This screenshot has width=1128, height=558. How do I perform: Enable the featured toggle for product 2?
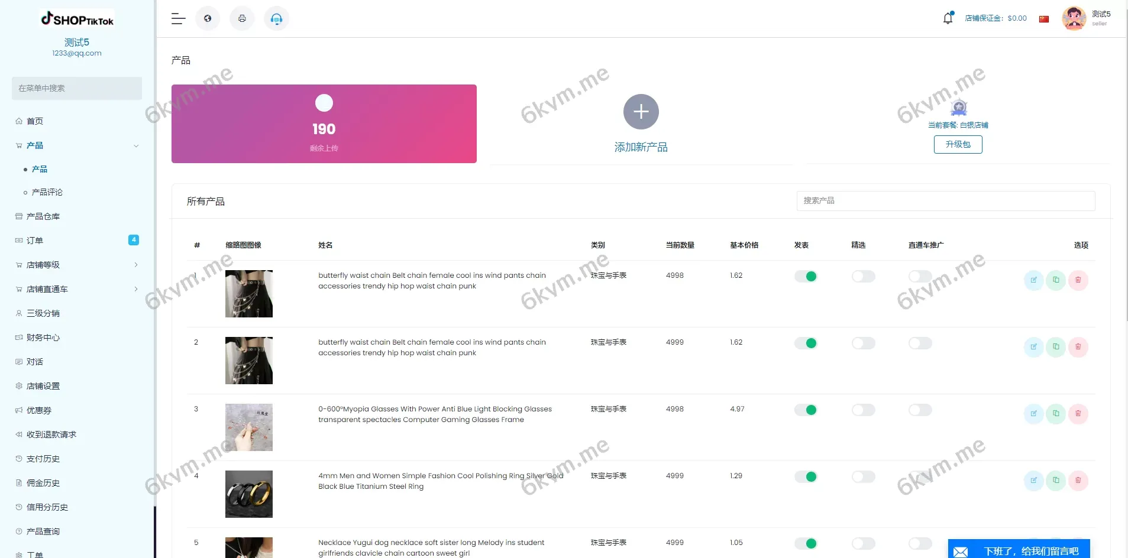[x=863, y=343]
